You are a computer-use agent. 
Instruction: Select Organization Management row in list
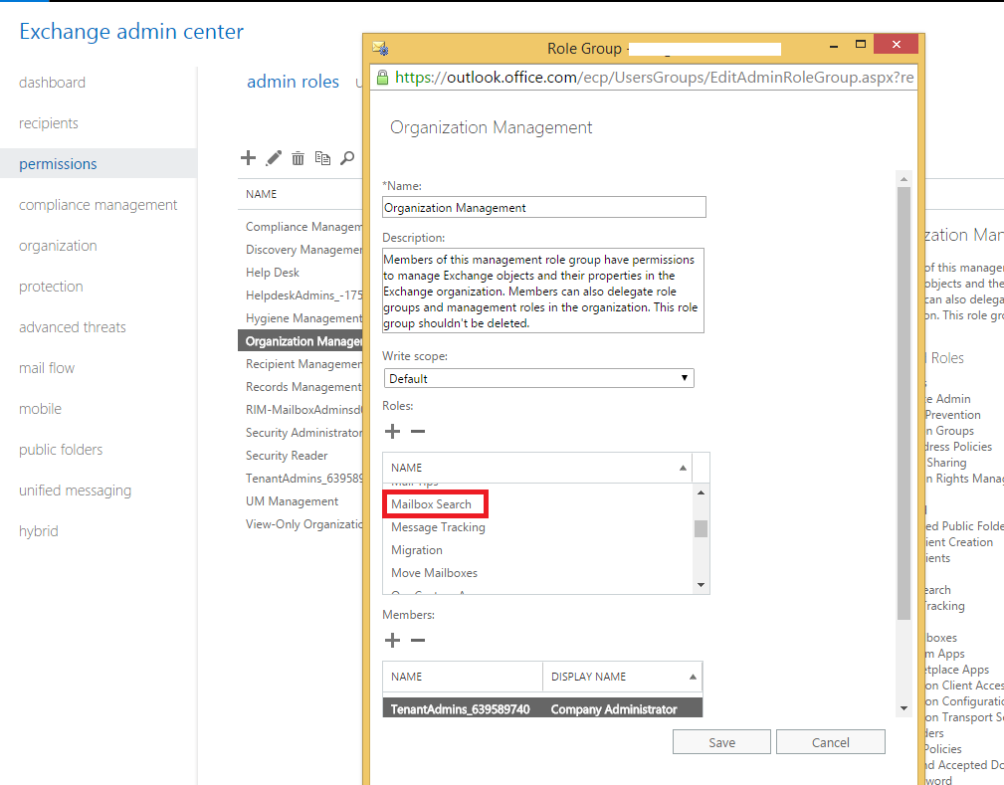pyautogui.click(x=301, y=341)
